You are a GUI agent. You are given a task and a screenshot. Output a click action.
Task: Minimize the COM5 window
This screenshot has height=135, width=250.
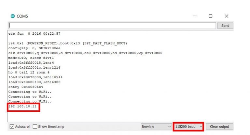[x=195, y=16]
